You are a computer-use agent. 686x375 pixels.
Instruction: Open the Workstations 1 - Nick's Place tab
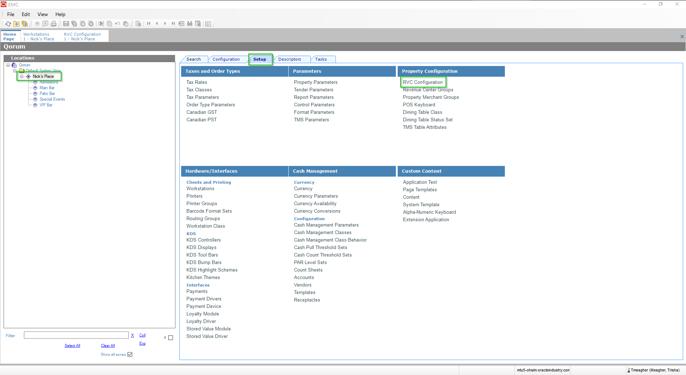coord(39,37)
